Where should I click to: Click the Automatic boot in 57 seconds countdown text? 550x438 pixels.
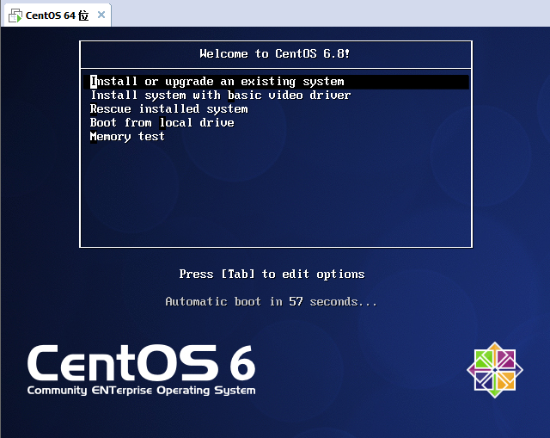(x=272, y=302)
